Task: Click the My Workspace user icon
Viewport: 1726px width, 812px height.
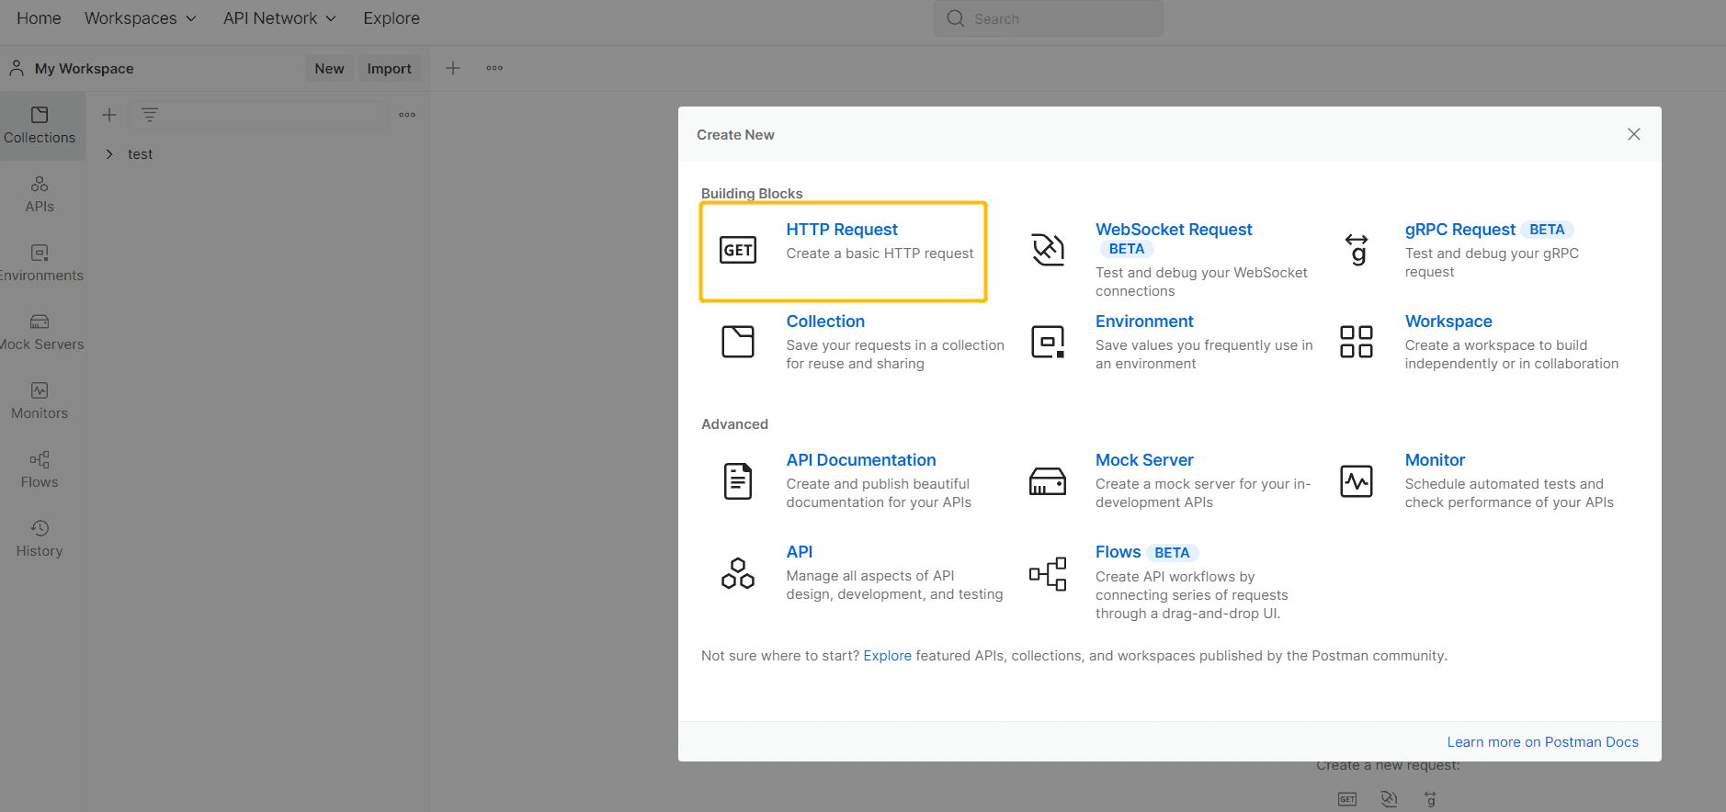Action: tap(17, 68)
